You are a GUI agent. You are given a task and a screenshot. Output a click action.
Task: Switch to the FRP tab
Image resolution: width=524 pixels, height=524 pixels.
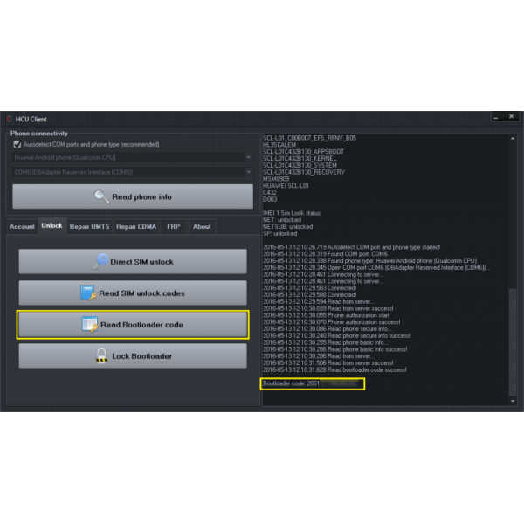point(174,226)
